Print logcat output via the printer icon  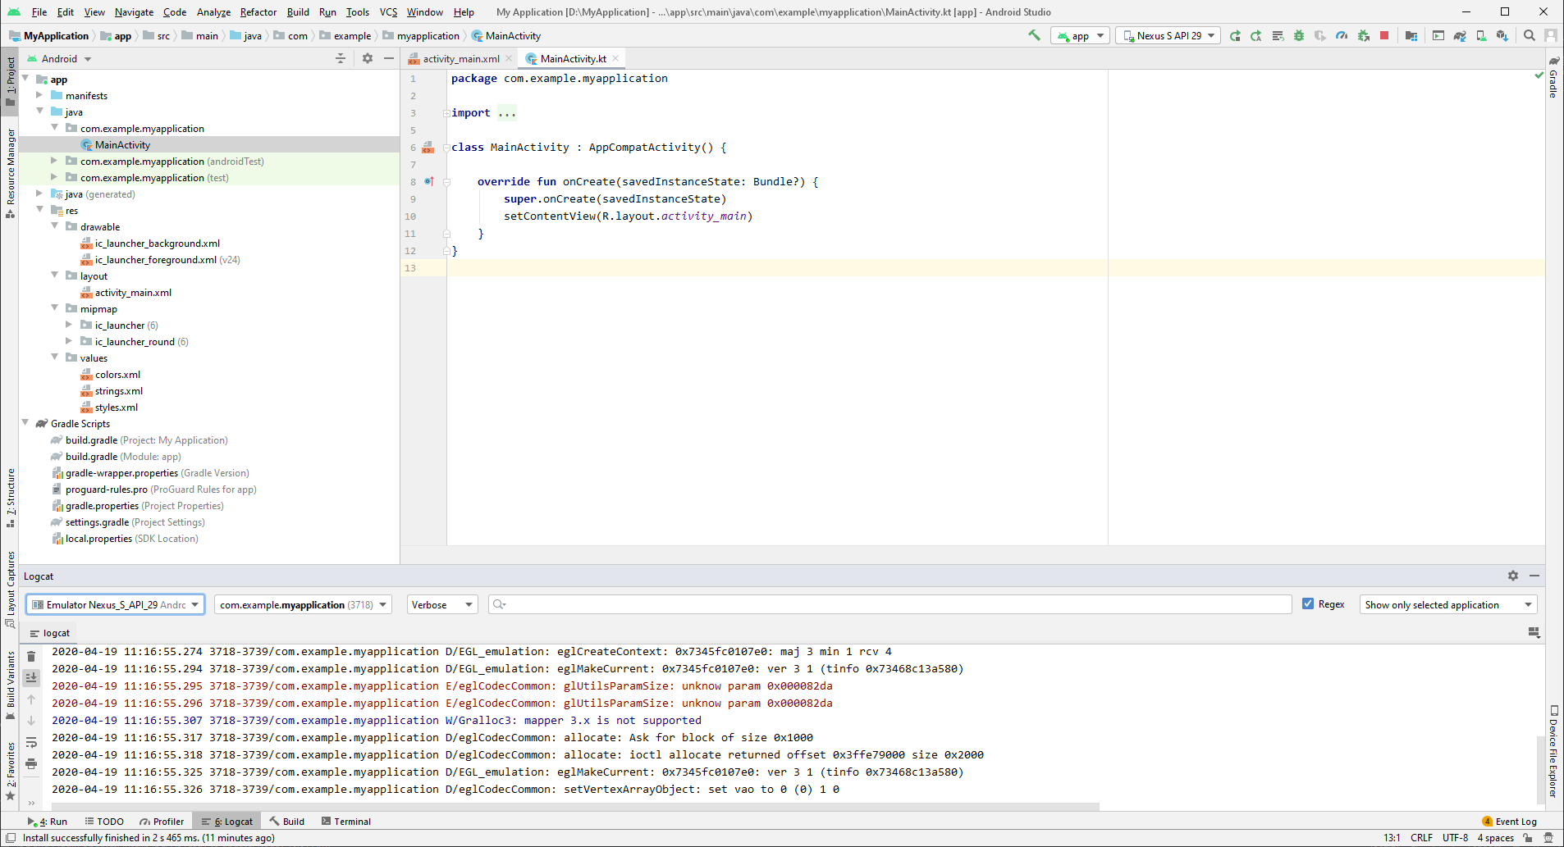pos(31,763)
